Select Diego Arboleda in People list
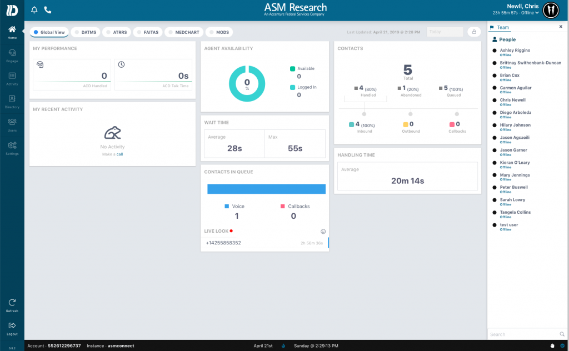This screenshot has width=569, height=351. pos(515,113)
